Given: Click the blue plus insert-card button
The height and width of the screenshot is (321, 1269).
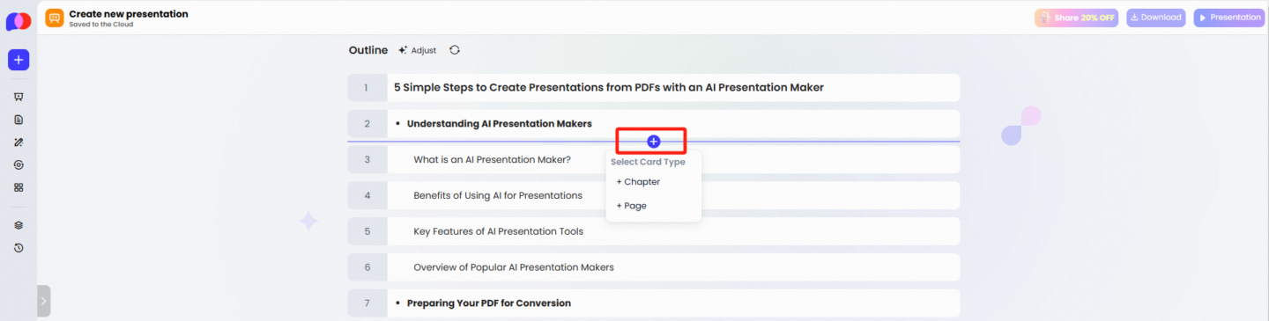Looking at the screenshot, I should [653, 142].
